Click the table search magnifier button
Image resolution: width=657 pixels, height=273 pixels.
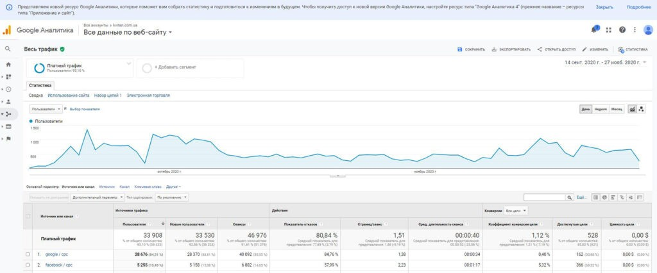click(x=570, y=197)
